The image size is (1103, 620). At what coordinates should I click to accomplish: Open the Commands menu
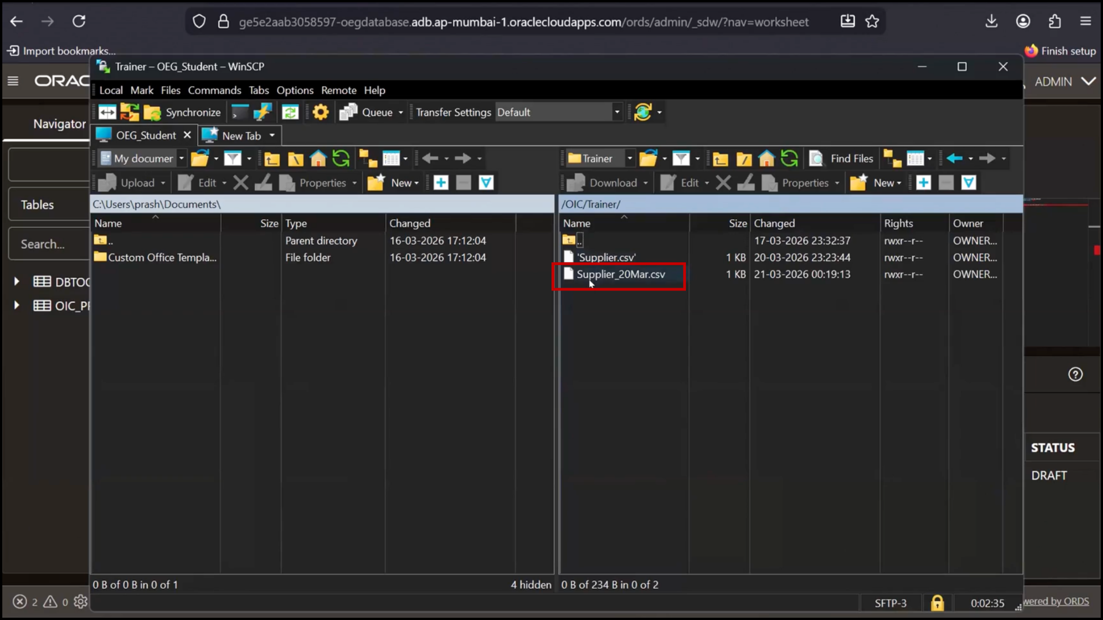214,90
